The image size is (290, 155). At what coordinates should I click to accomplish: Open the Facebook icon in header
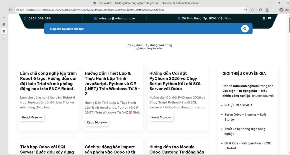pos(264,18)
